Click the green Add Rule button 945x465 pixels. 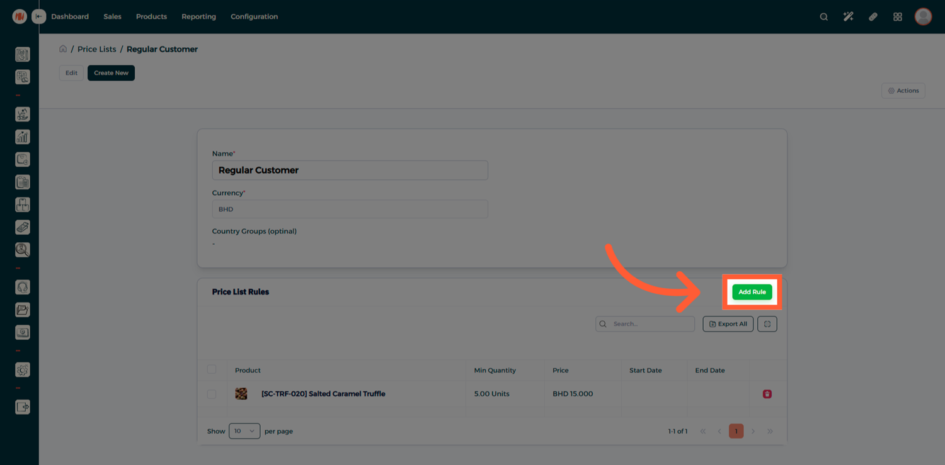pyautogui.click(x=752, y=292)
